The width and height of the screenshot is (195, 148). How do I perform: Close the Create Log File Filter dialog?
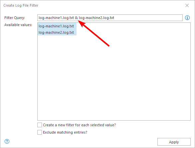click(x=187, y=5)
